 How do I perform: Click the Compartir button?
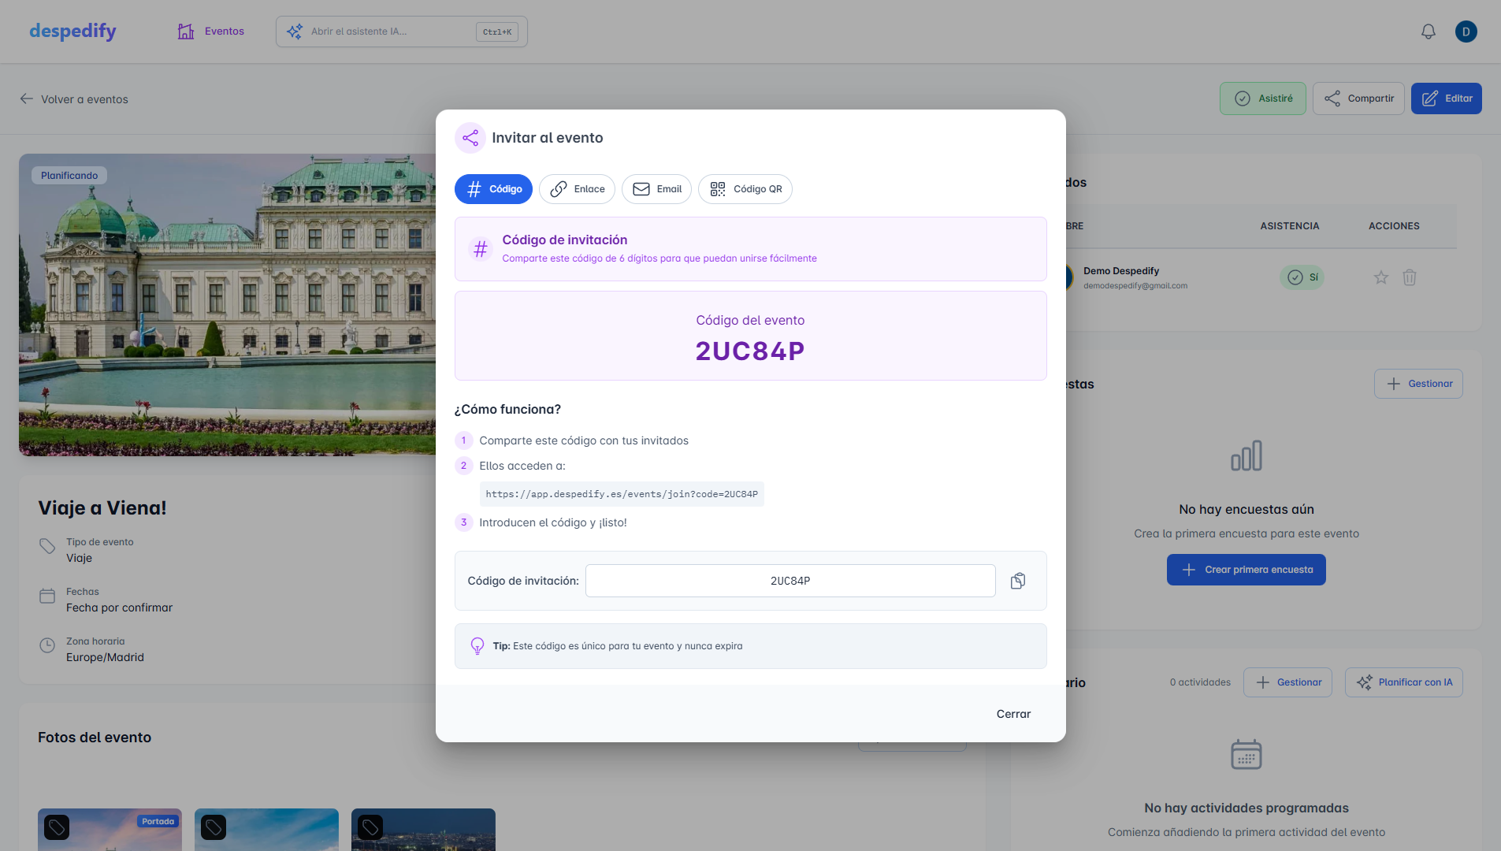coord(1358,98)
